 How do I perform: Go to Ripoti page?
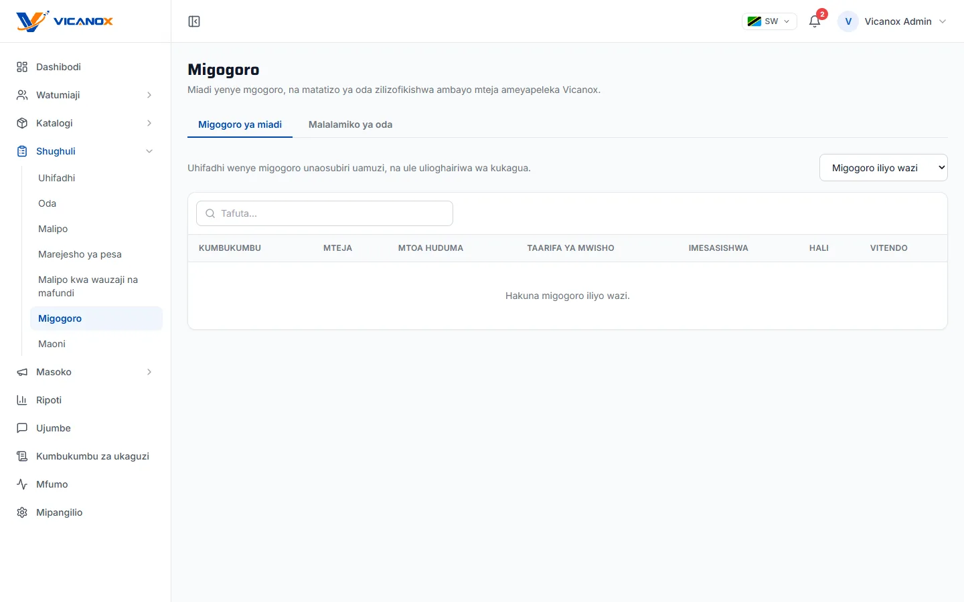tap(86, 400)
